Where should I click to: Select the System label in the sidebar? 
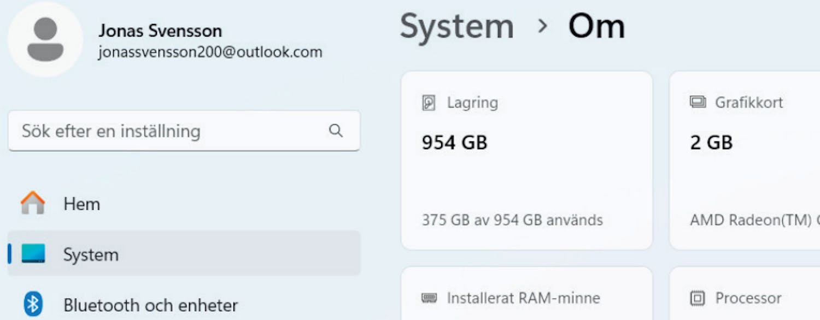(91, 254)
